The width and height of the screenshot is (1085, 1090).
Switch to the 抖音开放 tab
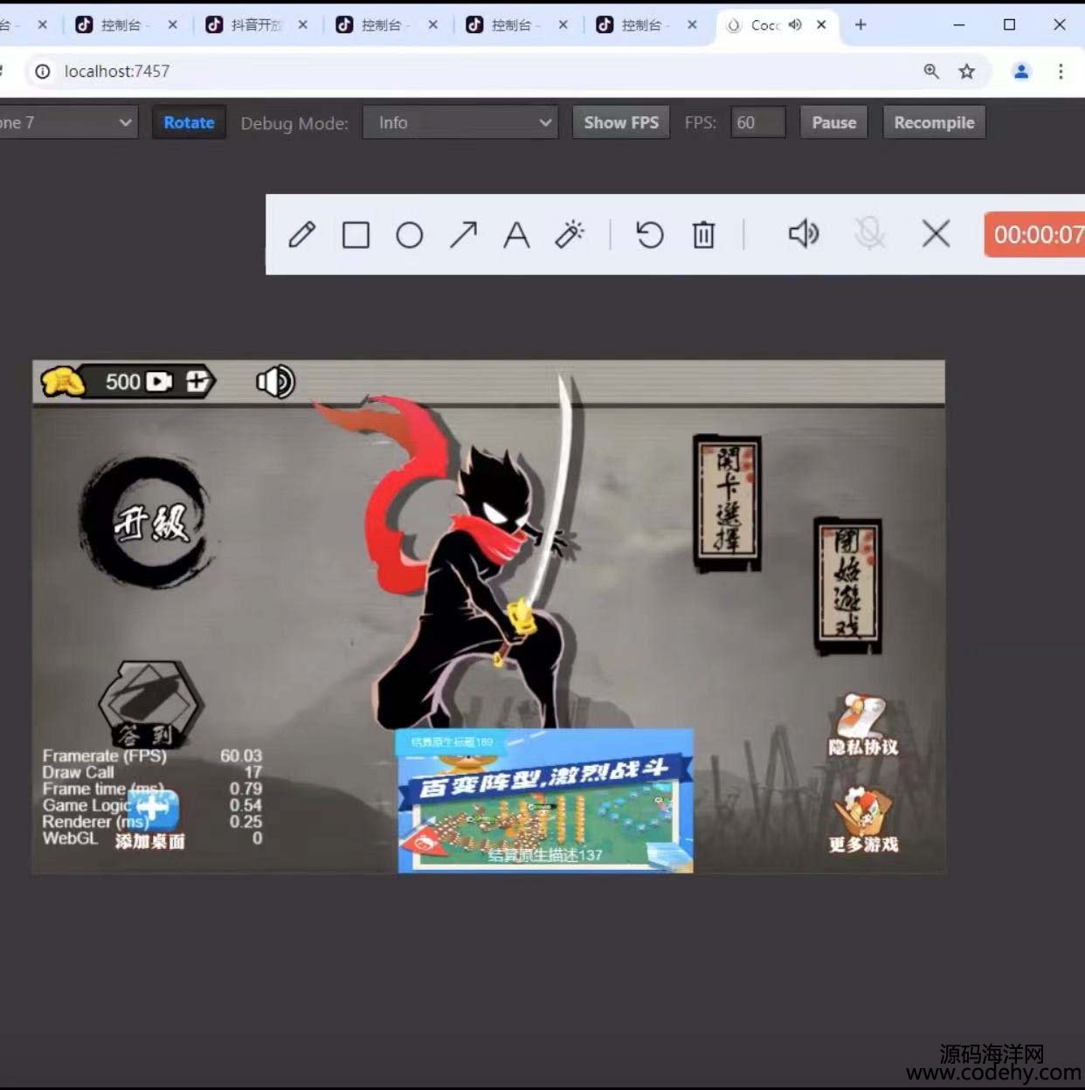[x=257, y=25]
